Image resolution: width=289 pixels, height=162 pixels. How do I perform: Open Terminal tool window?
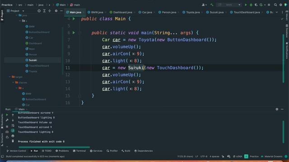(x=79, y=151)
